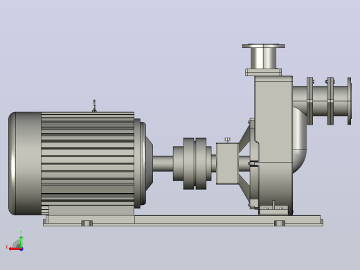Select the motor output shaft
The width and height of the screenshot is (360, 270).
coord(163,163)
